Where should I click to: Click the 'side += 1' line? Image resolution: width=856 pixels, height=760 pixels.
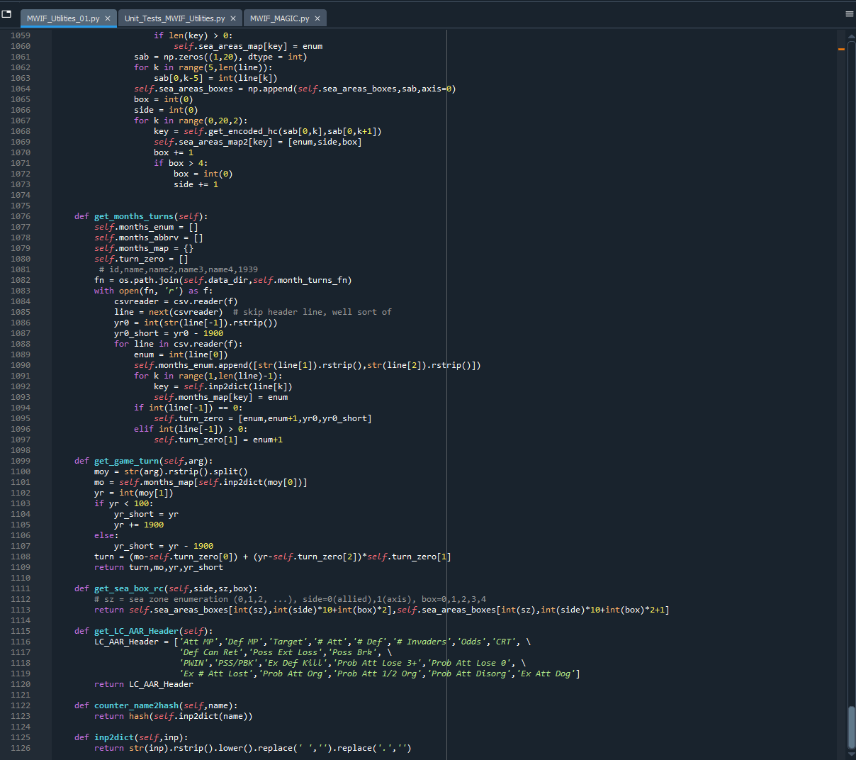(196, 184)
